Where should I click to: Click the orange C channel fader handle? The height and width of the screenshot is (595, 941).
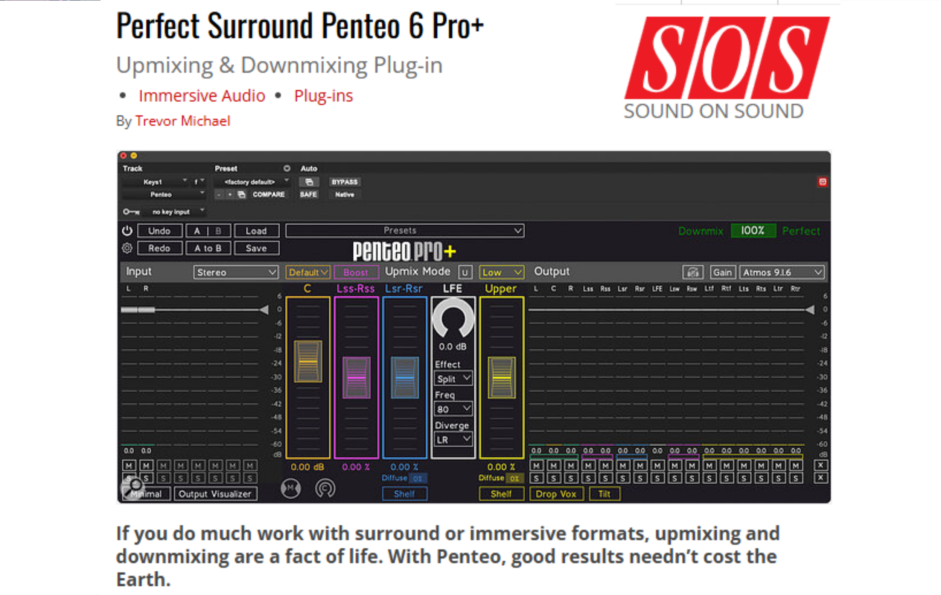308,361
